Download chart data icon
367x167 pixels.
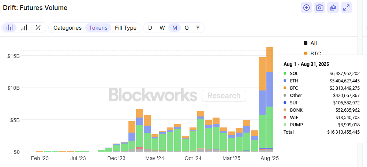pos(333,8)
